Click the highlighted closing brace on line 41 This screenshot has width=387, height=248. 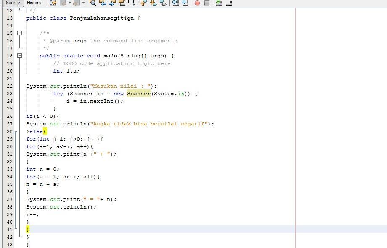point(28,230)
